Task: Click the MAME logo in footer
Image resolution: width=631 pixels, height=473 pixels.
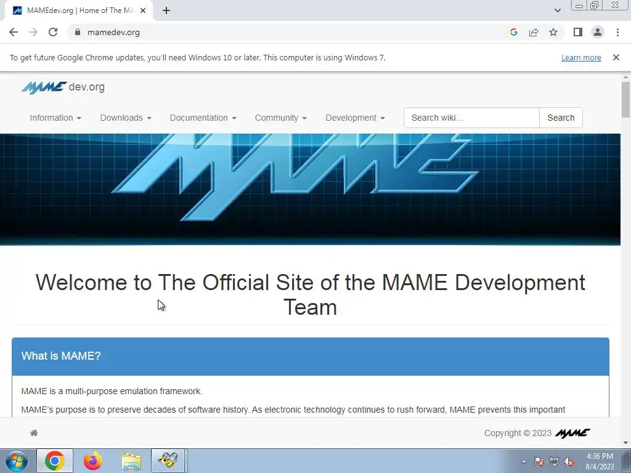Action: click(x=572, y=433)
